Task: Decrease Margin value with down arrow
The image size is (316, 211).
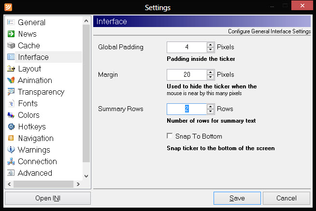Action: coord(210,77)
